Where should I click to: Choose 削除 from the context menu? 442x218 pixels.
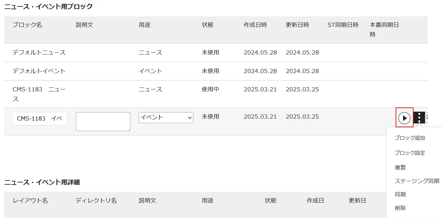[400, 208]
